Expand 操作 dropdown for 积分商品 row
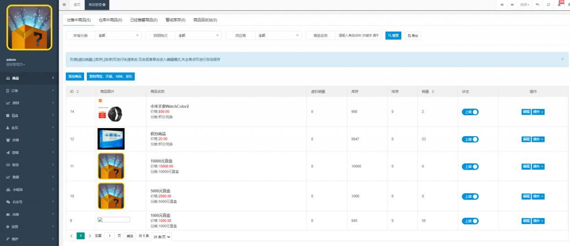The width and height of the screenshot is (570, 246). (x=538, y=139)
